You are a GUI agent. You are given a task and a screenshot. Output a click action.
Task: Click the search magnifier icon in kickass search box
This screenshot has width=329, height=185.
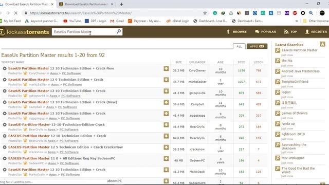119,32
